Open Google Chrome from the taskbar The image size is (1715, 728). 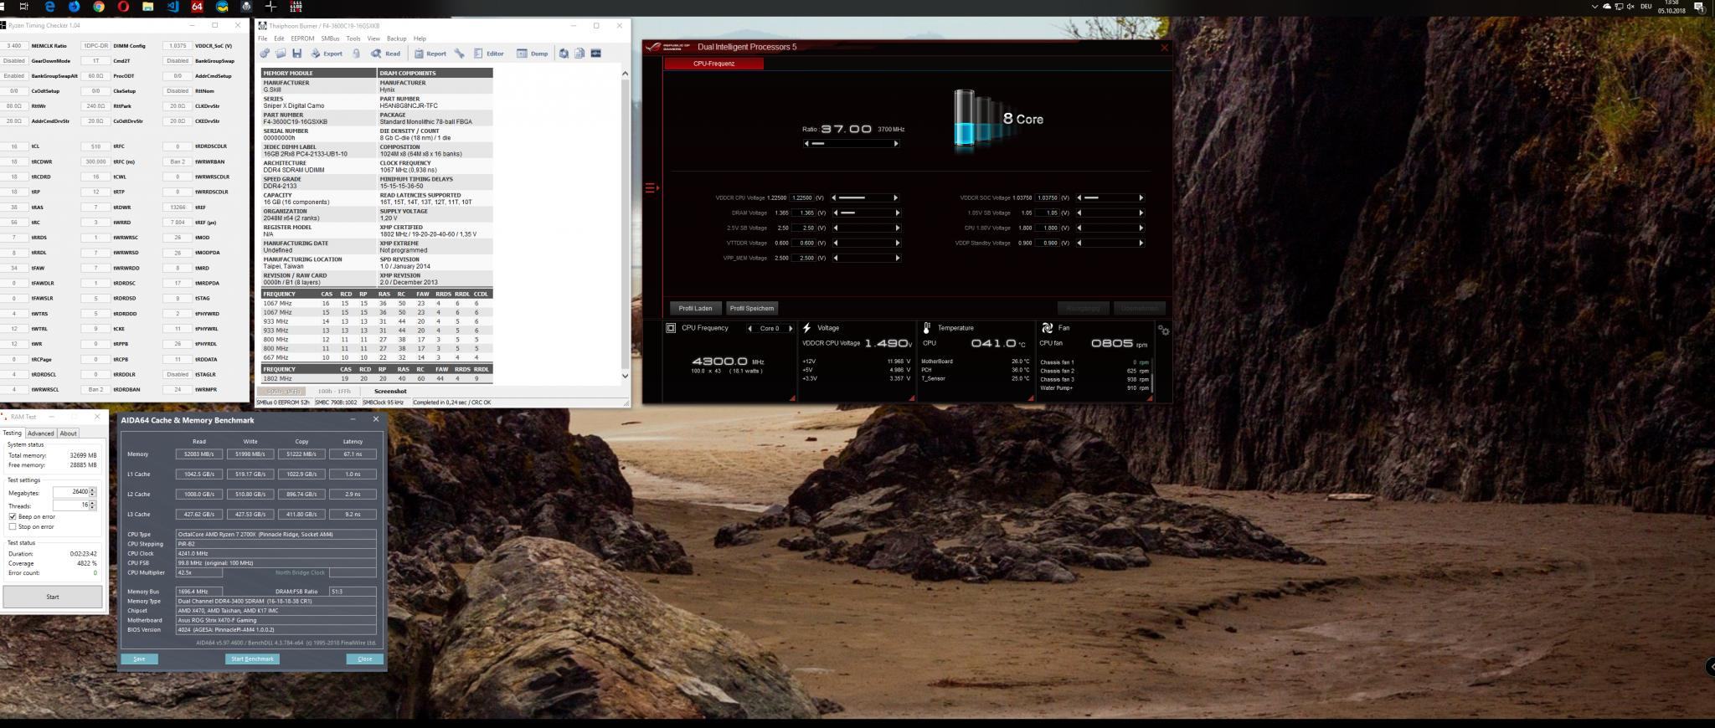pyautogui.click(x=99, y=7)
